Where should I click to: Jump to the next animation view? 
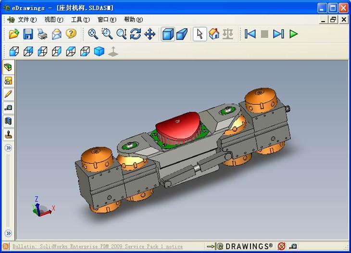point(278,34)
